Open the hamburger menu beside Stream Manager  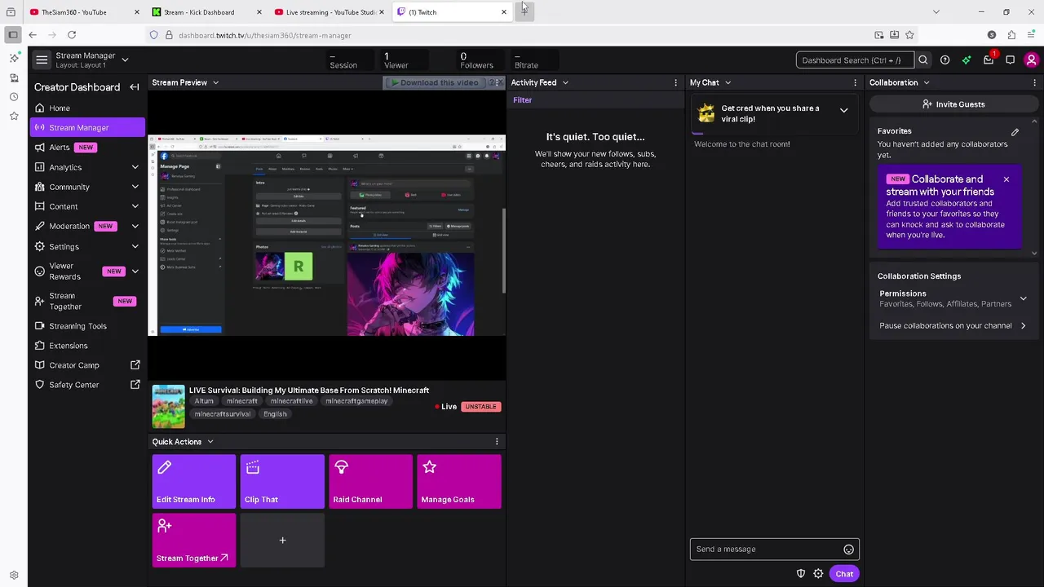[42, 60]
